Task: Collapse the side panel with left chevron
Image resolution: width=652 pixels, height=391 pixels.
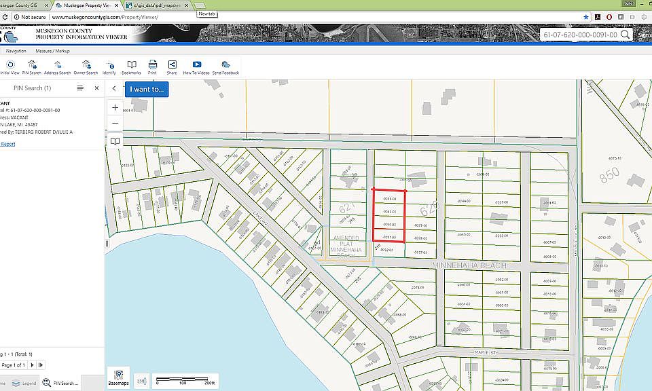Action: [114, 88]
